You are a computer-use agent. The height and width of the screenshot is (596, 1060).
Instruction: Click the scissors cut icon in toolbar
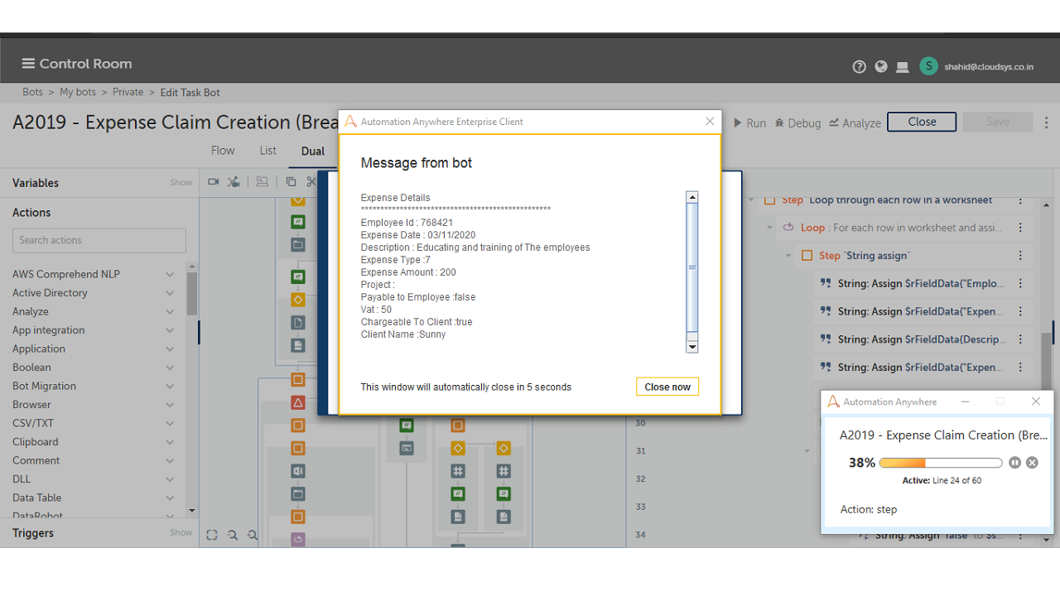[x=311, y=181]
